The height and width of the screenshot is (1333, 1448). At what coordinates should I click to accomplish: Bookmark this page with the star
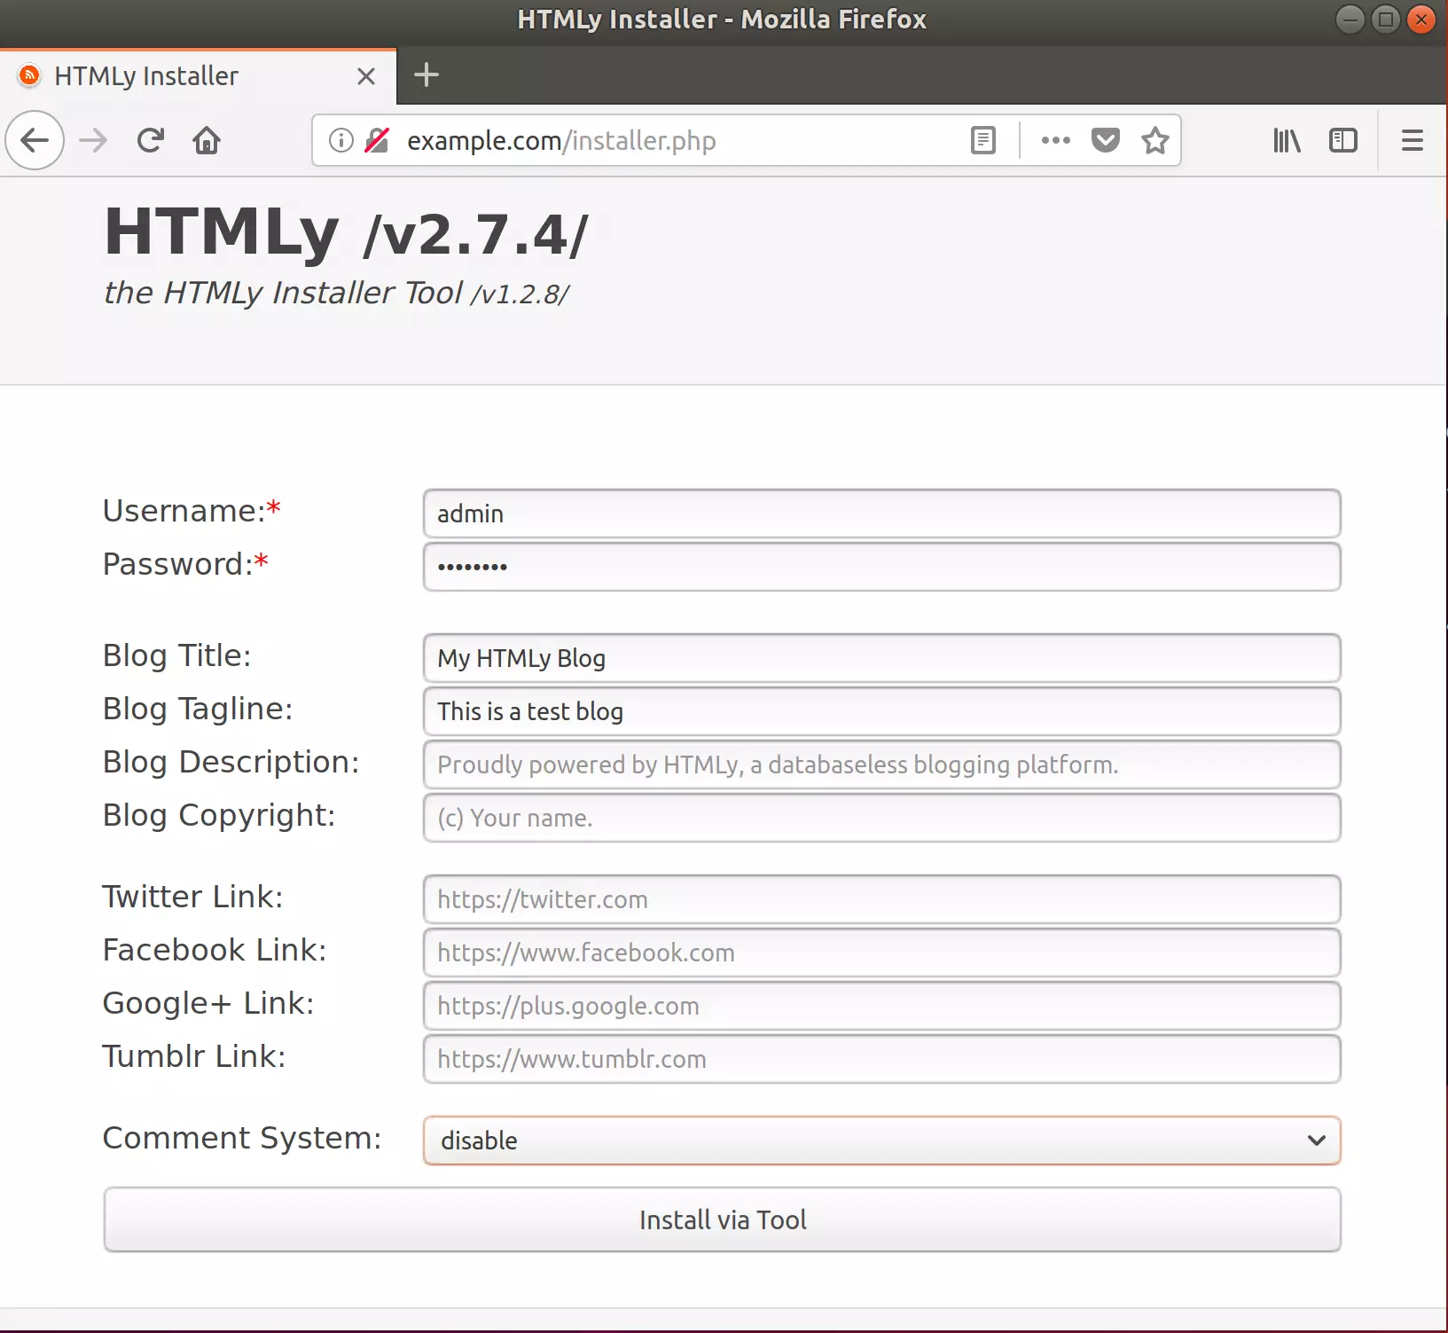[1154, 140]
